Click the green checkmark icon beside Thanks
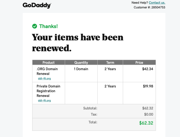The height and width of the screenshot is (137, 180). point(34,26)
